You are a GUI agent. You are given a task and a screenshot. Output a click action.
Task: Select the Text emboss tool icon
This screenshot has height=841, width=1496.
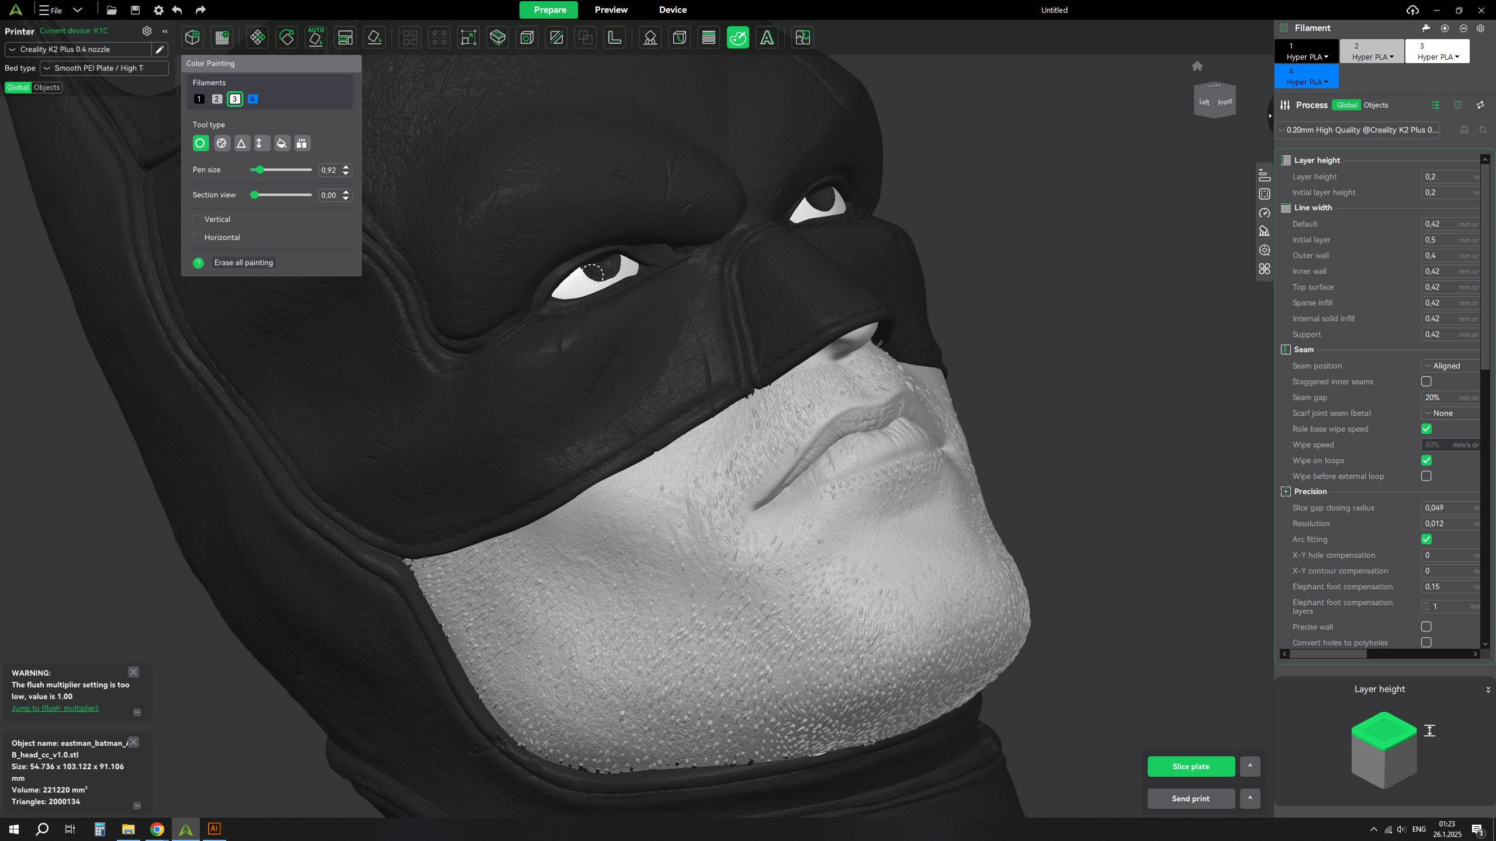767,38
